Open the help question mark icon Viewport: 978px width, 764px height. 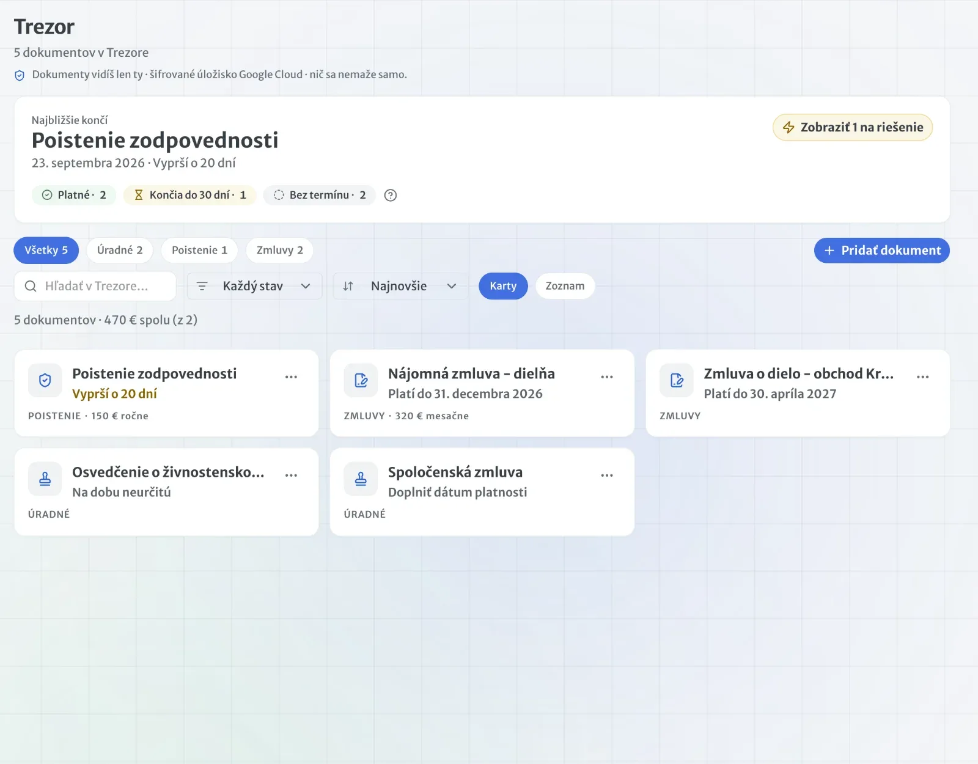(x=391, y=195)
